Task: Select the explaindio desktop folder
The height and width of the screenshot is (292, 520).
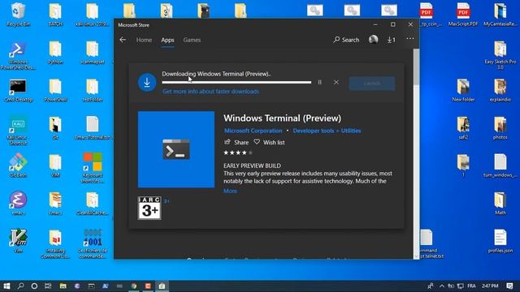Action: click(x=500, y=90)
